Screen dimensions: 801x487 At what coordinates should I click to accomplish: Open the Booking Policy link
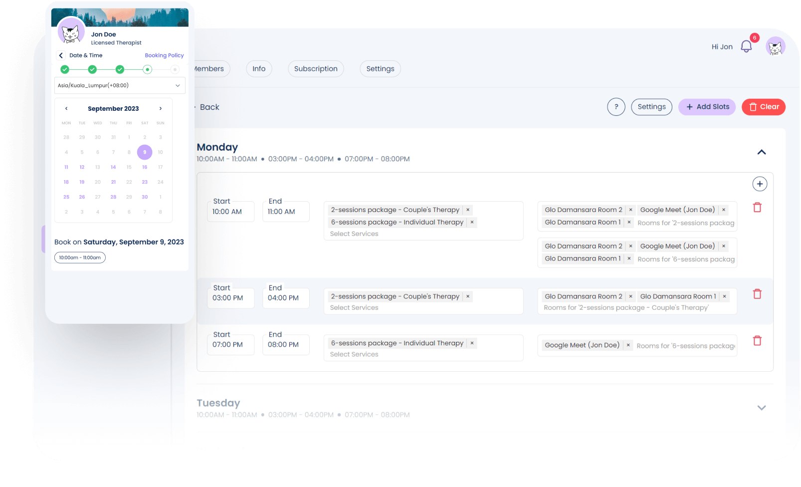pos(164,55)
